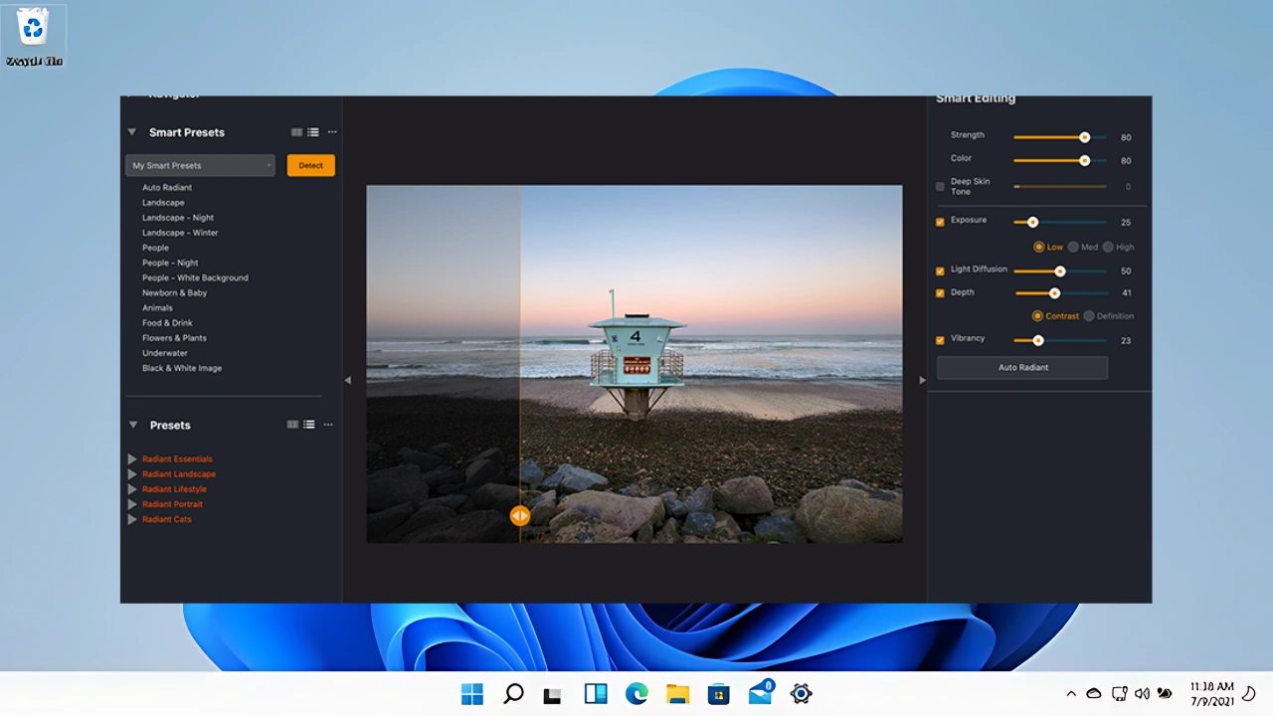Select the Flowers & Plants smart preset
The image size is (1273, 716).
tap(174, 338)
